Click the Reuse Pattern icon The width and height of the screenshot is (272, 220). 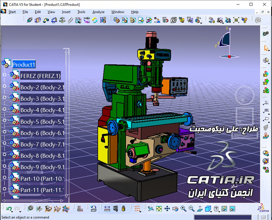(x=103, y=20)
